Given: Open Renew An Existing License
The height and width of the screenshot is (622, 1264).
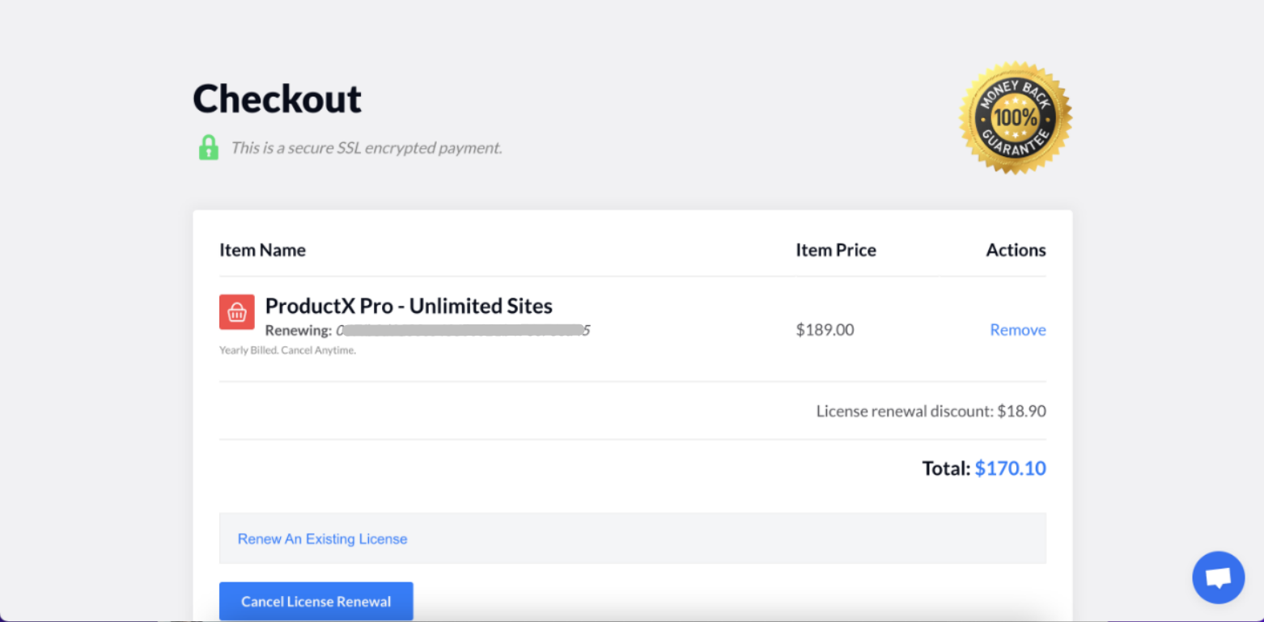Looking at the screenshot, I should tap(321, 539).
